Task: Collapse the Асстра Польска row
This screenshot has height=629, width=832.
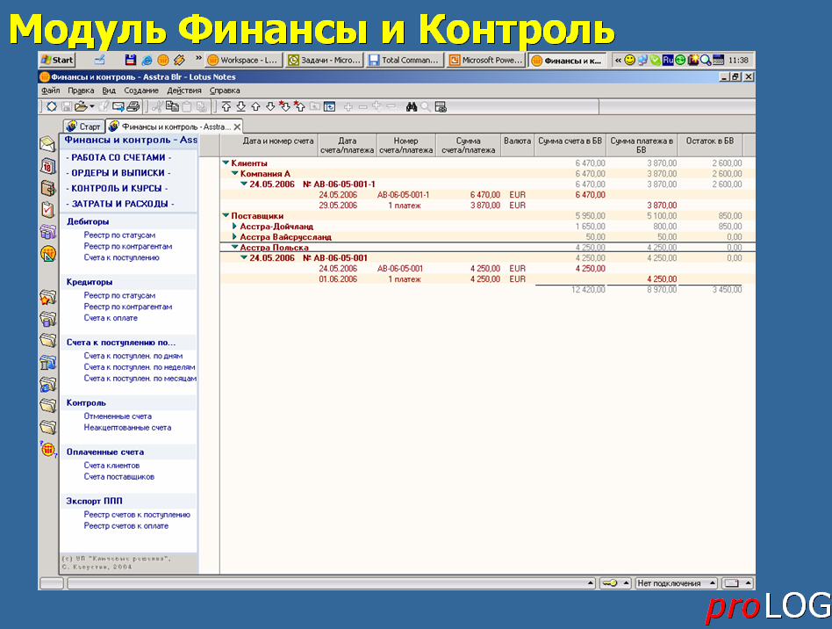Action: click(x=234, y=247)
